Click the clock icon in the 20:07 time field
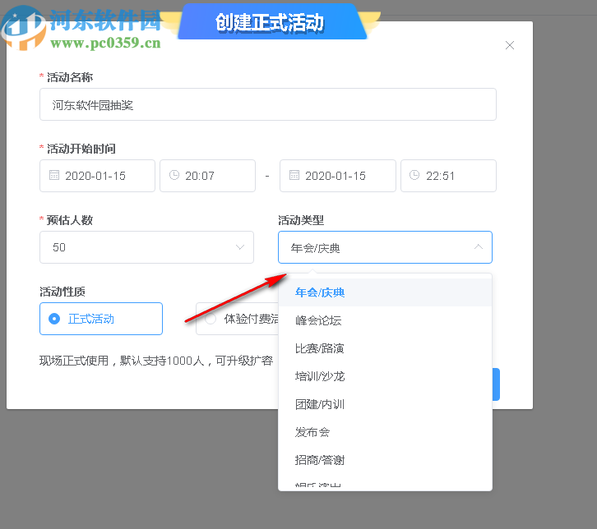Image resolution: width=597 pixels, height=529 pixels. coord(174,175)
